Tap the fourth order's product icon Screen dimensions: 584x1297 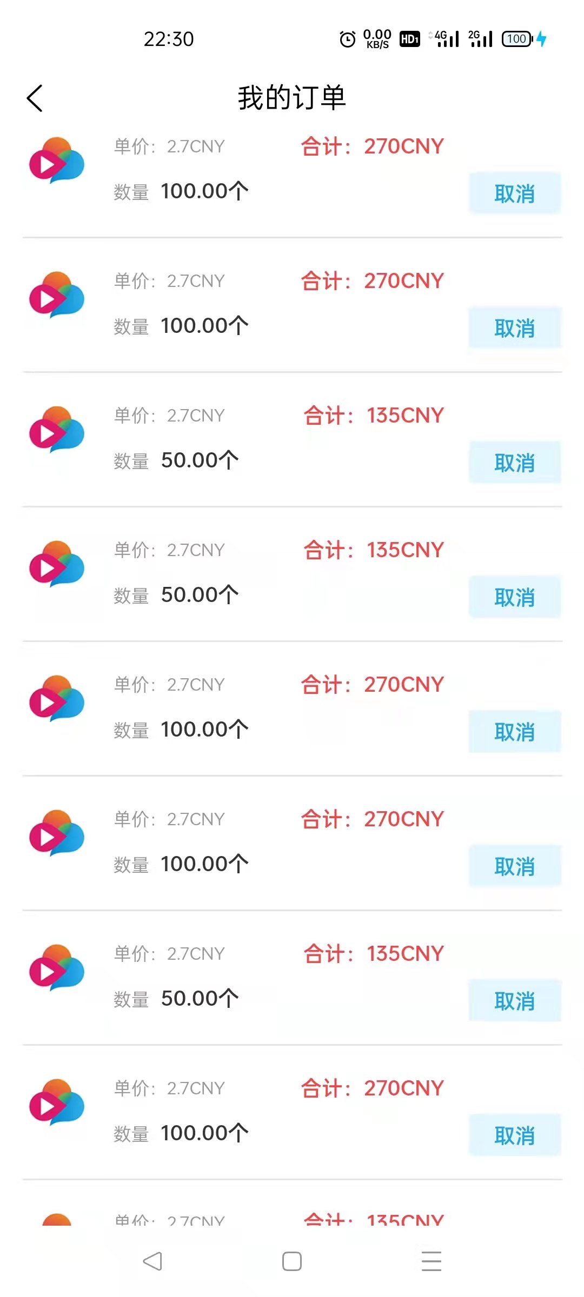[57, 564]
